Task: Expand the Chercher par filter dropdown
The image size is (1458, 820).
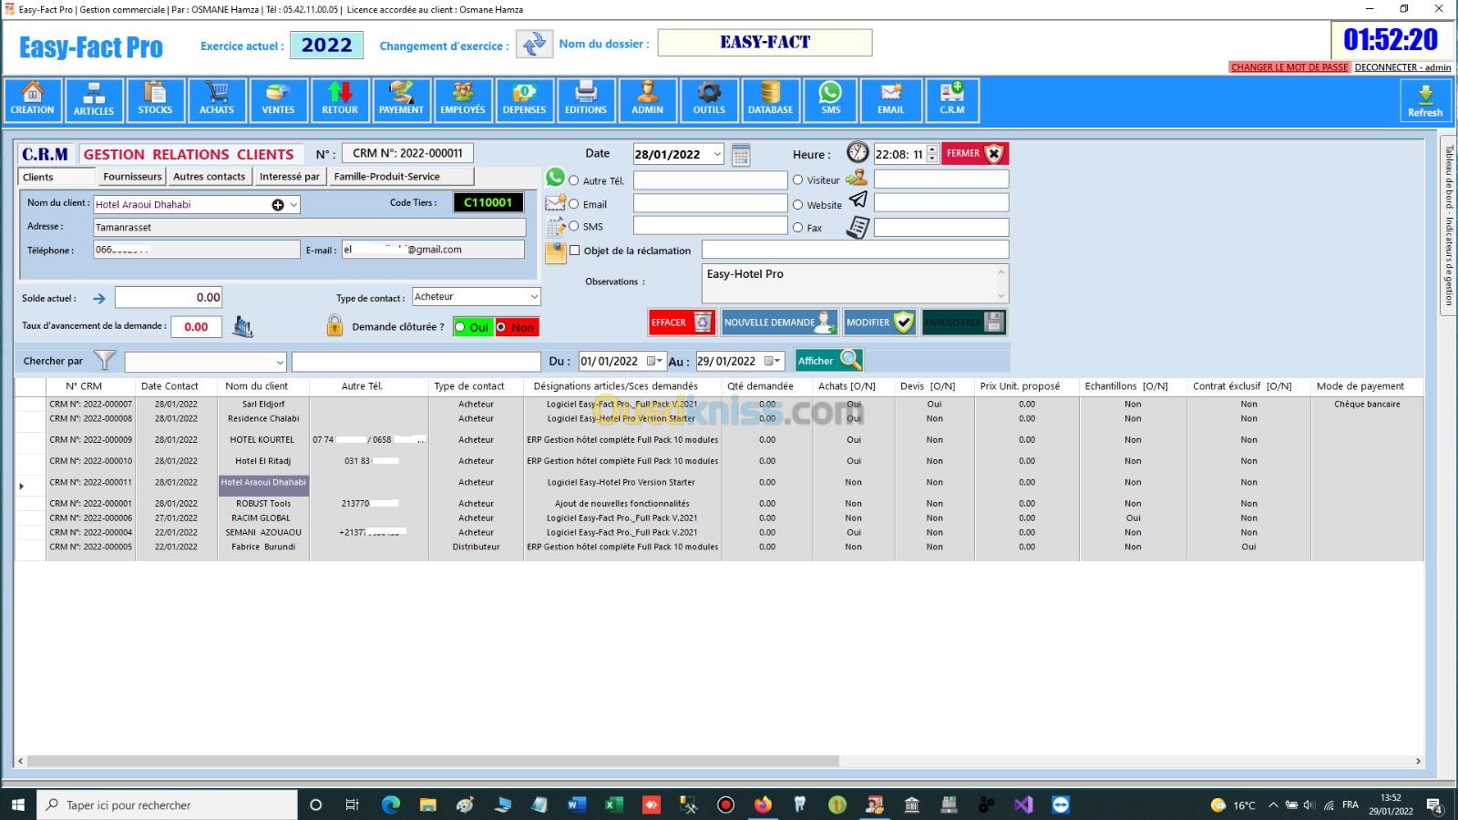Action: 279,362
